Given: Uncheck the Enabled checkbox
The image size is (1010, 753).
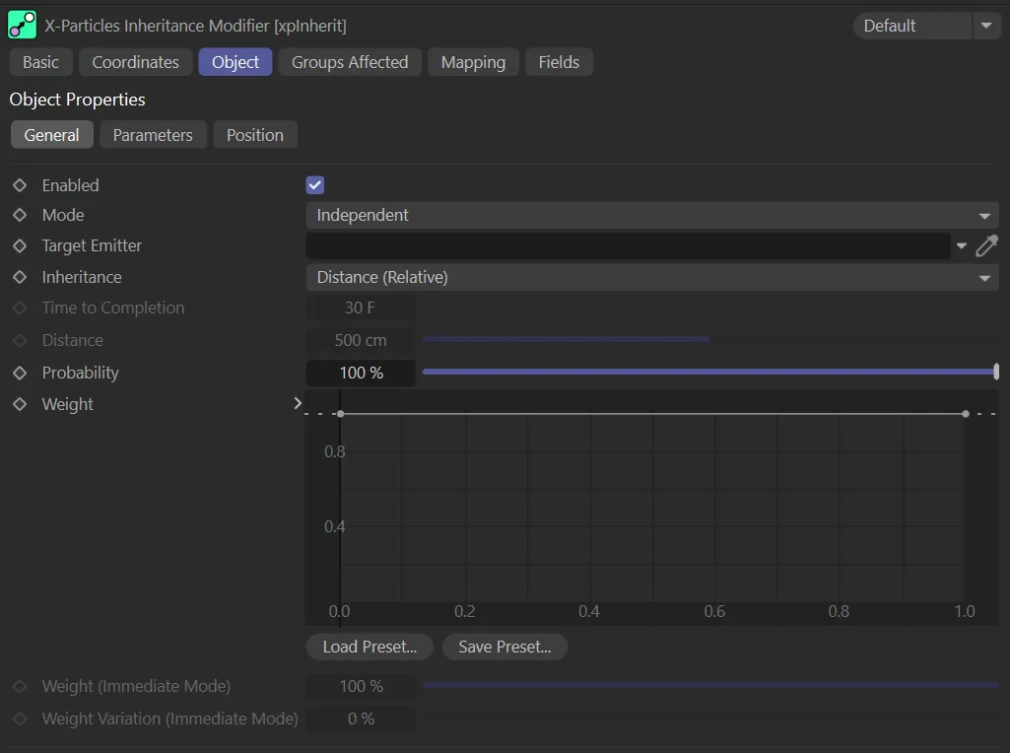Looking at the screenshot, I should pyautogui.click(x=315, y=185).
